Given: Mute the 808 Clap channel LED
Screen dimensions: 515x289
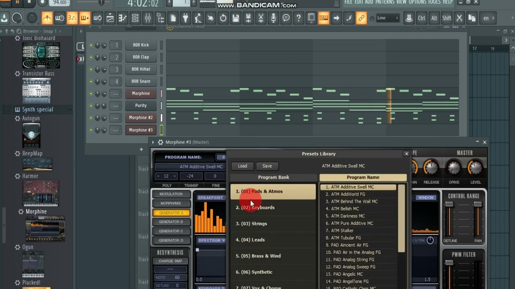Looking at the screenshot, I should 91,57.
